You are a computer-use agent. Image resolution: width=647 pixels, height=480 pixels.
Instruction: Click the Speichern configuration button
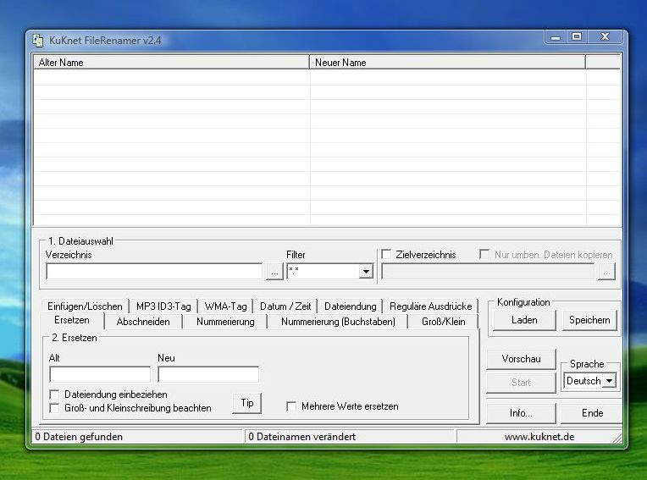tap(589, 320)
